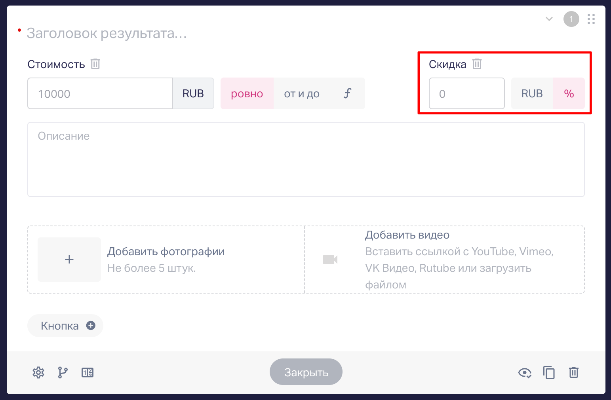This screenshot has width=611, height=400.
Task: Click the Закрыть button
Action: pyautogui.click(x=306, y=372)
